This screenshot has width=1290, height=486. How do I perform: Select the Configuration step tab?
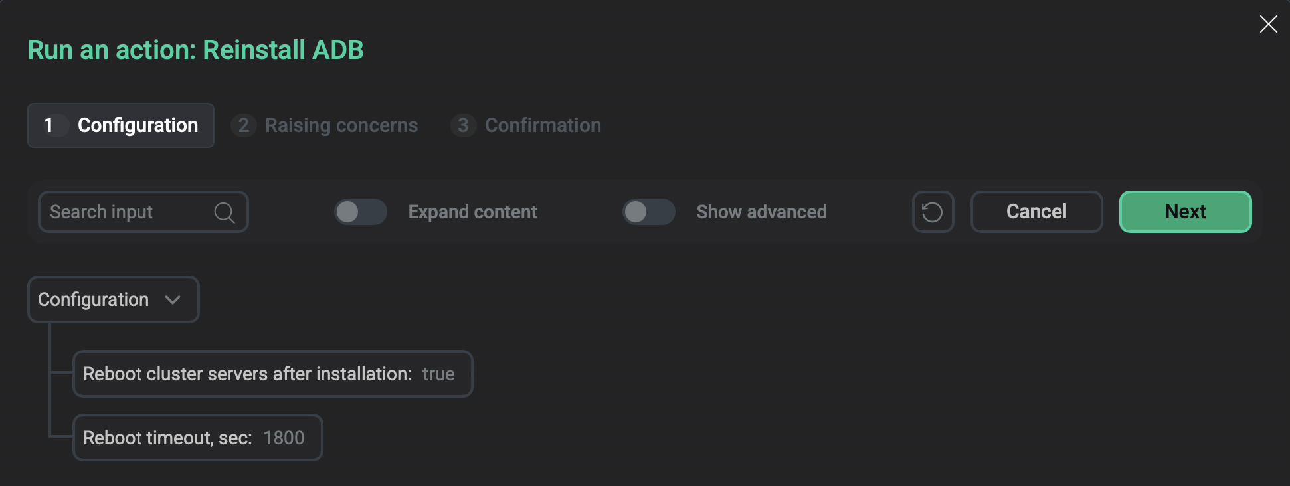(138, 125)
